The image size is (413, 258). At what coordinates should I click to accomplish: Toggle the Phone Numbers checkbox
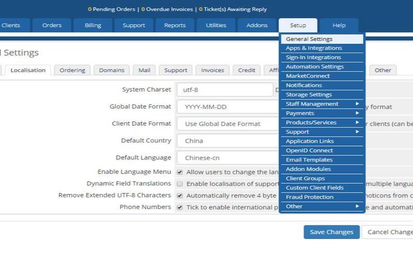tap(180, 207)
